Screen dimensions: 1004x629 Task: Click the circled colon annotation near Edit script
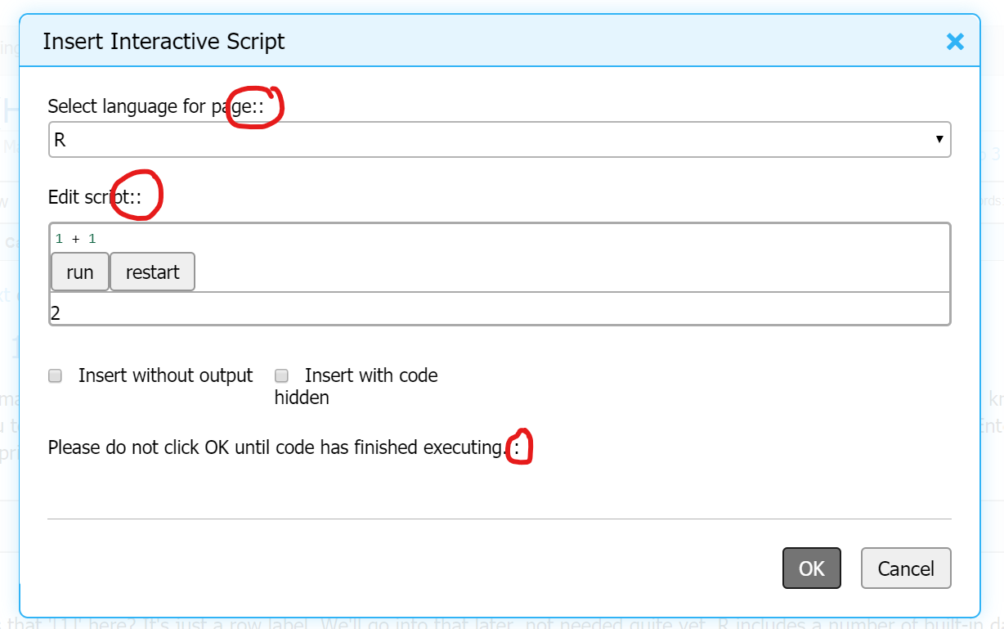click(x=137, y=195)
